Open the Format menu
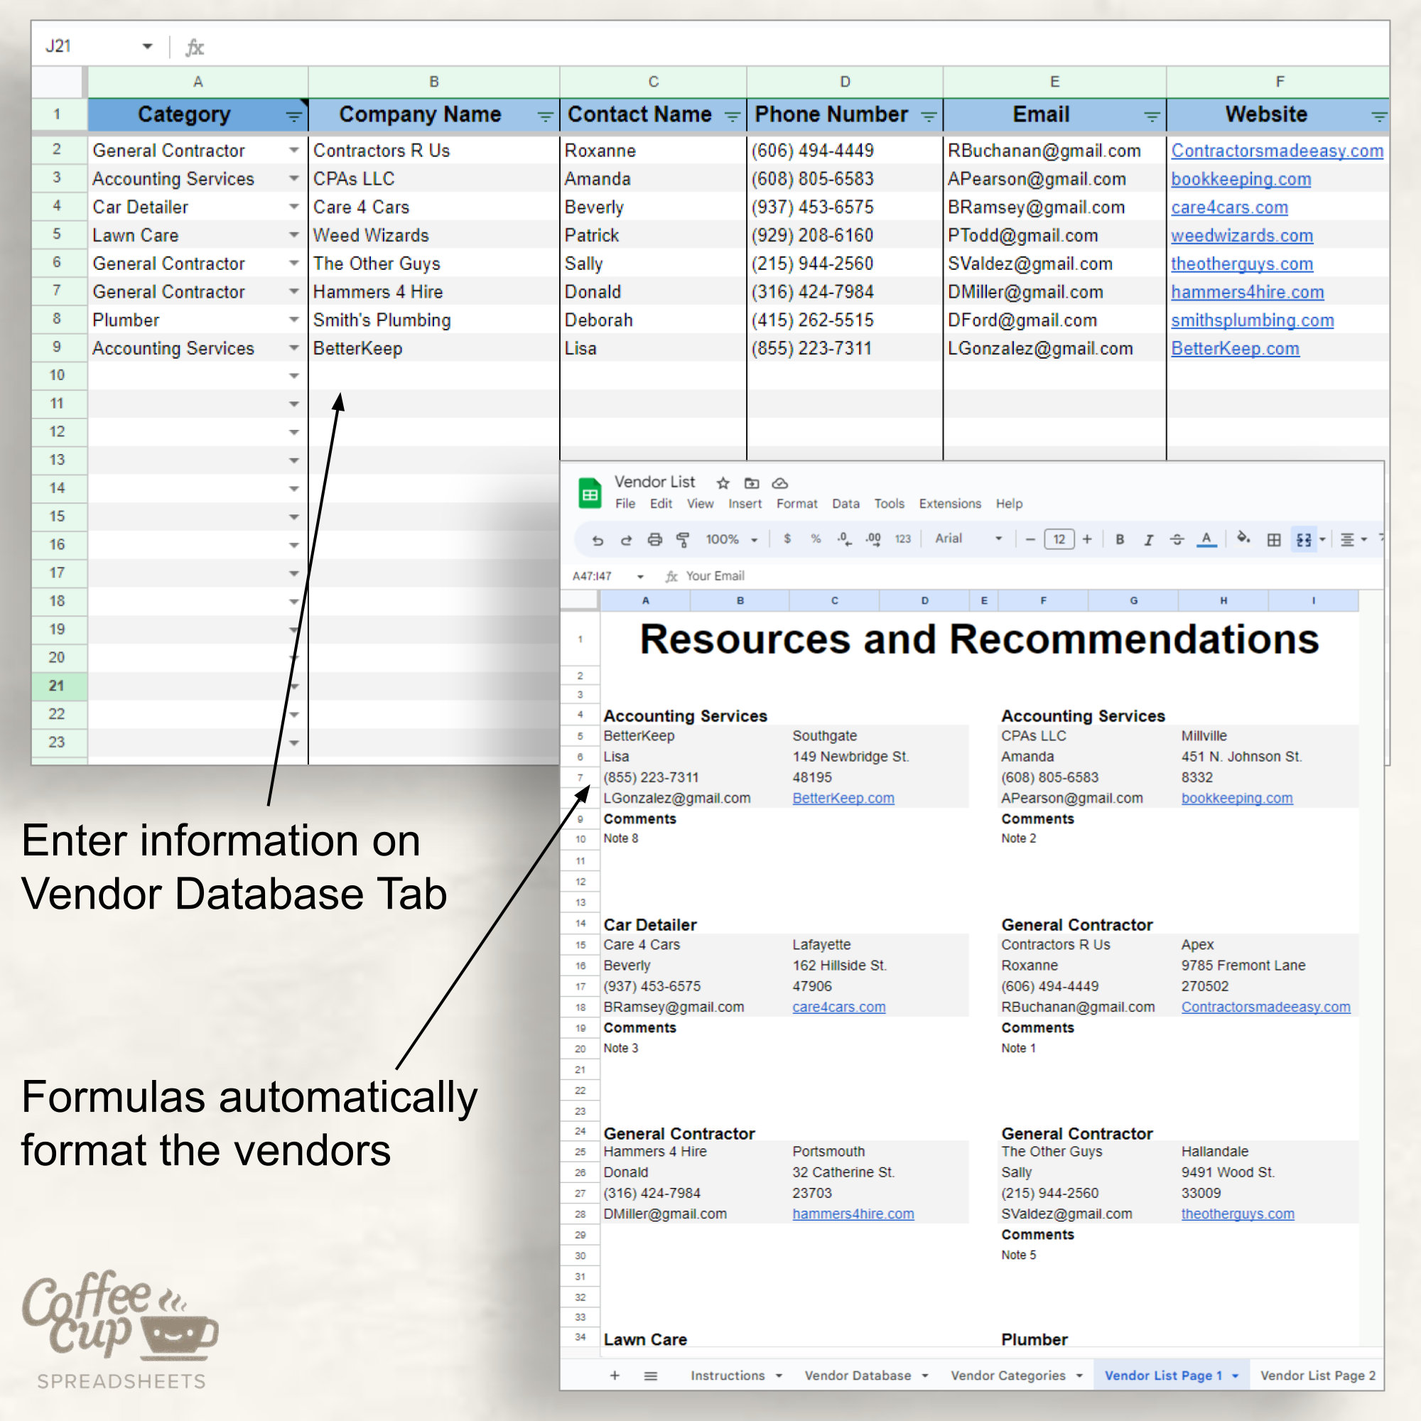The width and height of the screenshot is (1421, 1421). [796, 504]
